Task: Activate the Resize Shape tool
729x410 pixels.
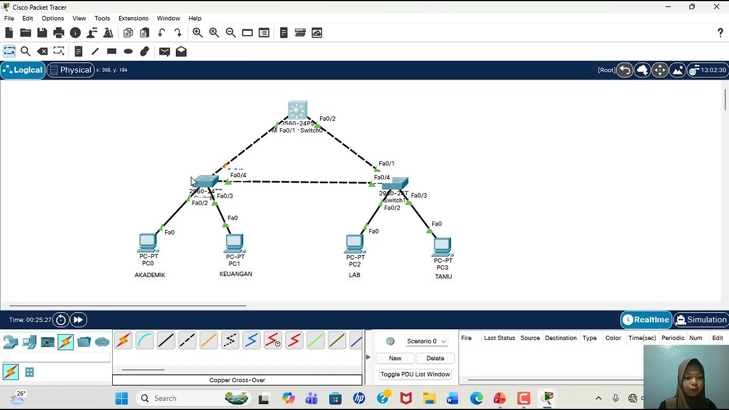Action: pos(59,51)
